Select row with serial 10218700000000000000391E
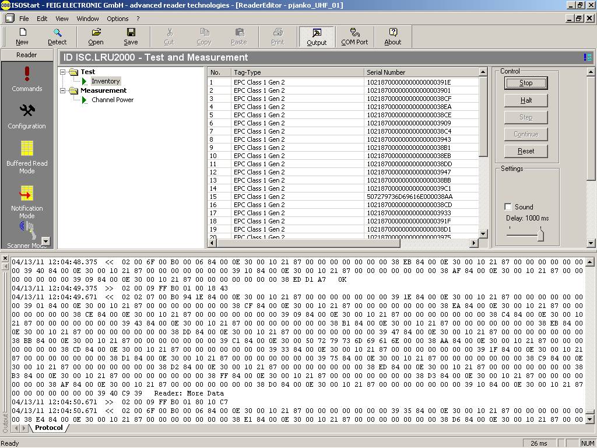This screenshot has height=448, width=597. (343, 82)
